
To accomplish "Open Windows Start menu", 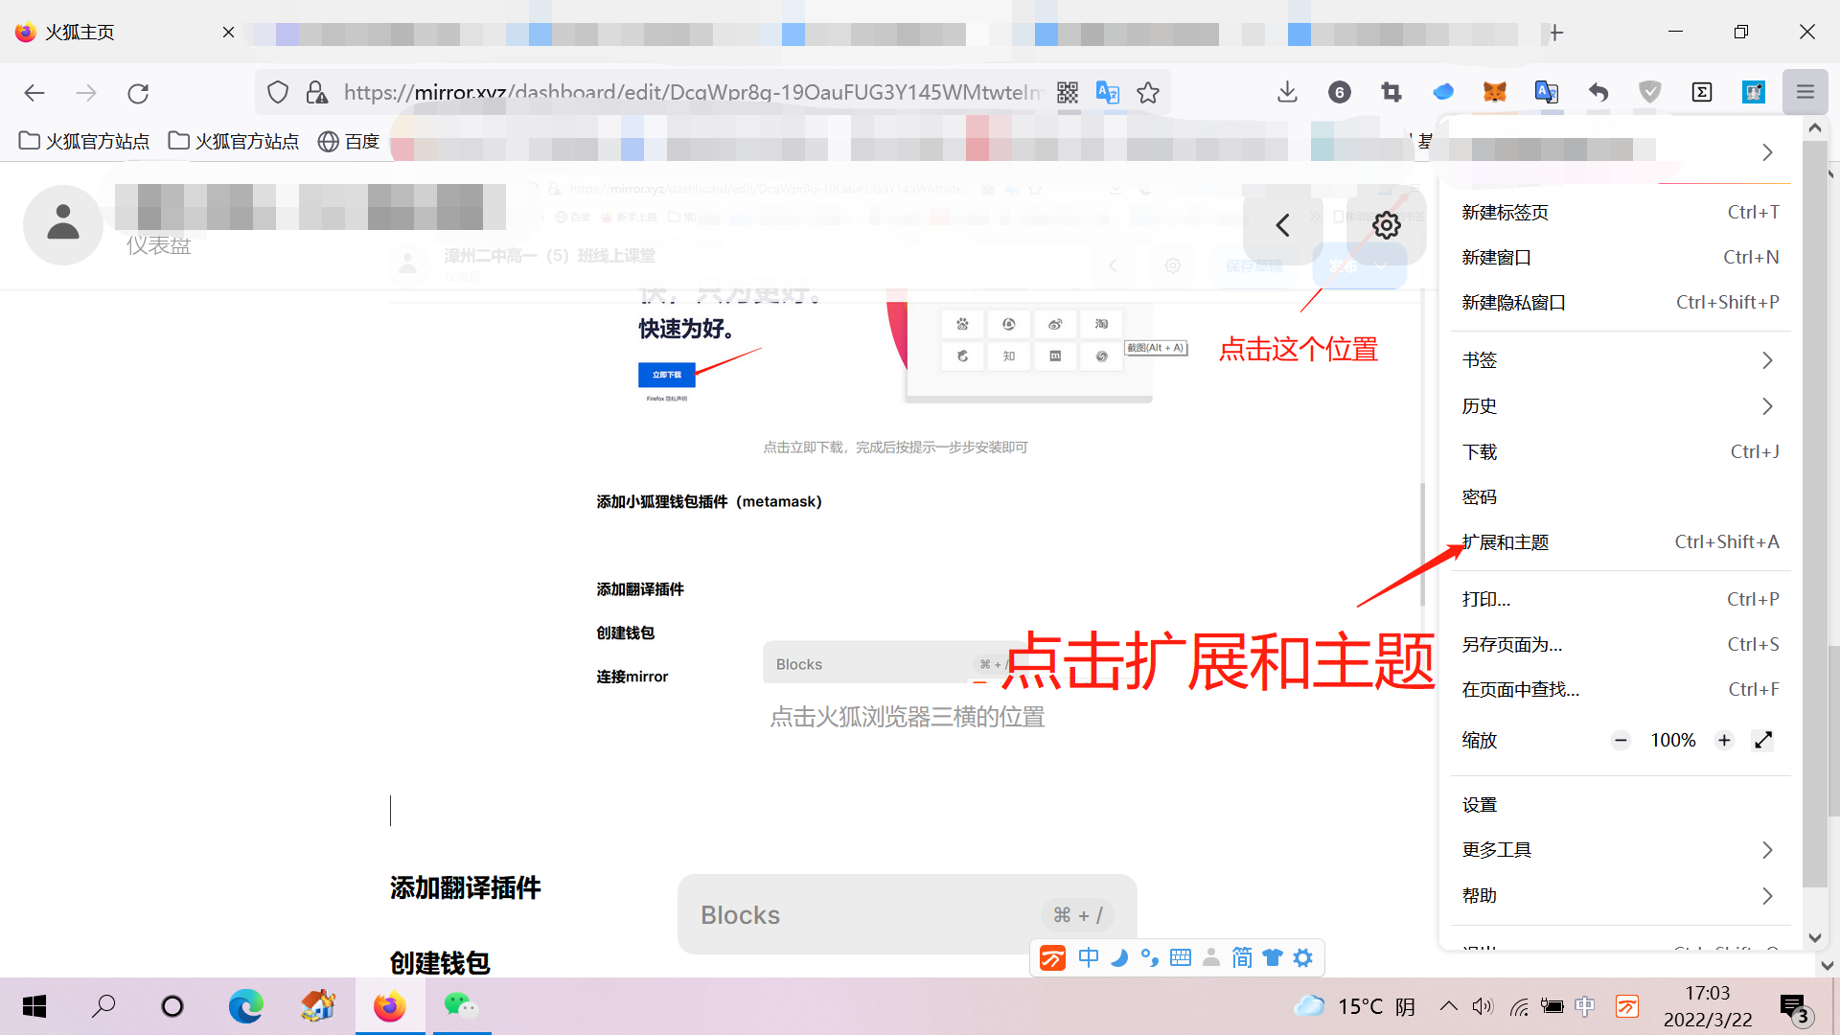I will point(34,1006).
